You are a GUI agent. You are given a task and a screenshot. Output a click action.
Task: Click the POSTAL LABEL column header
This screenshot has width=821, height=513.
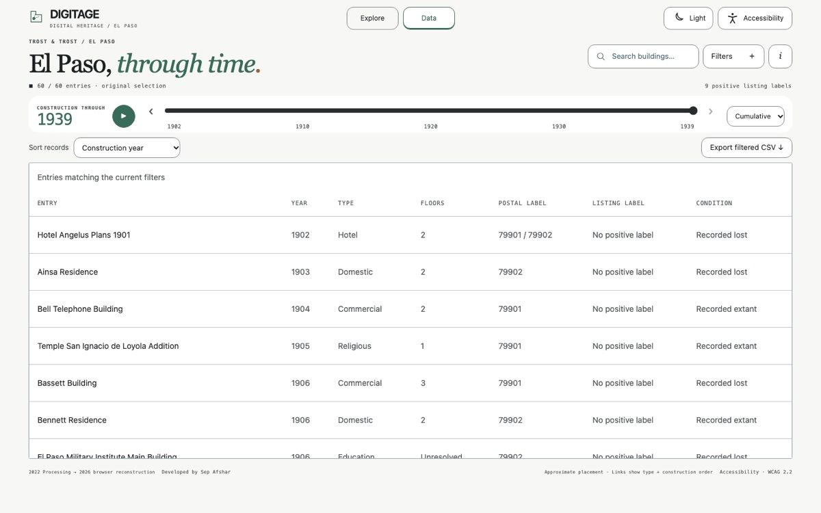tap(522, 203)
